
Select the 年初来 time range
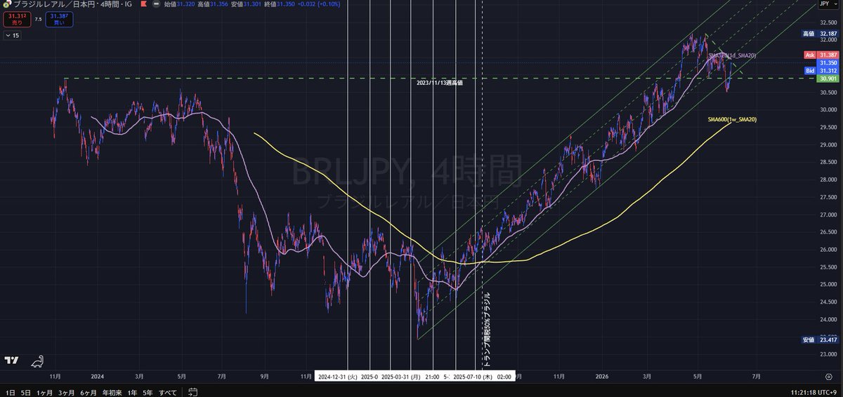112,391
